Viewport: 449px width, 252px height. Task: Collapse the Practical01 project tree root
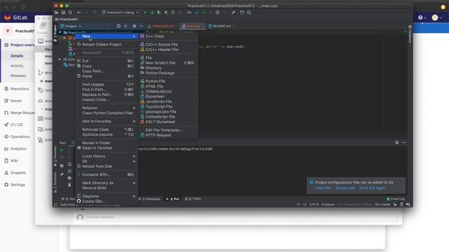tap(60, 33)
